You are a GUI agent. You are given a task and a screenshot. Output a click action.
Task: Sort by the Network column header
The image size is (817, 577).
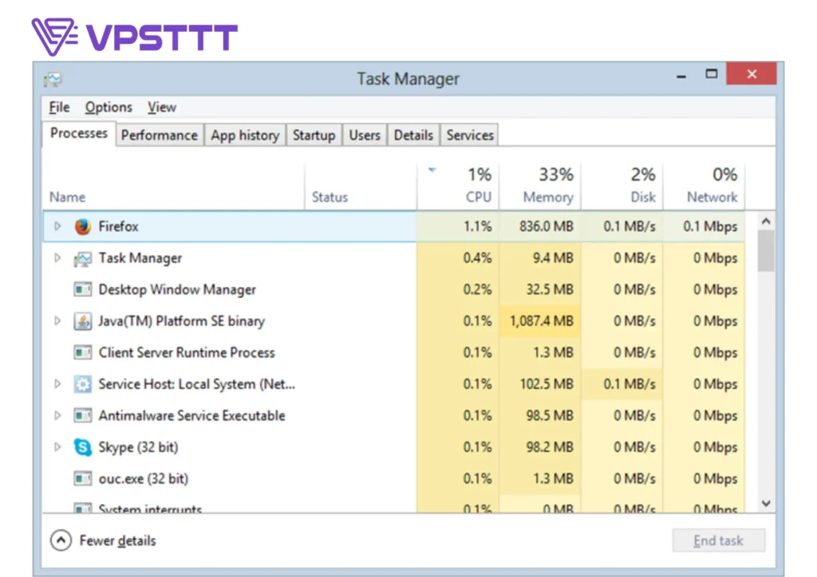[x=704, y=186]
